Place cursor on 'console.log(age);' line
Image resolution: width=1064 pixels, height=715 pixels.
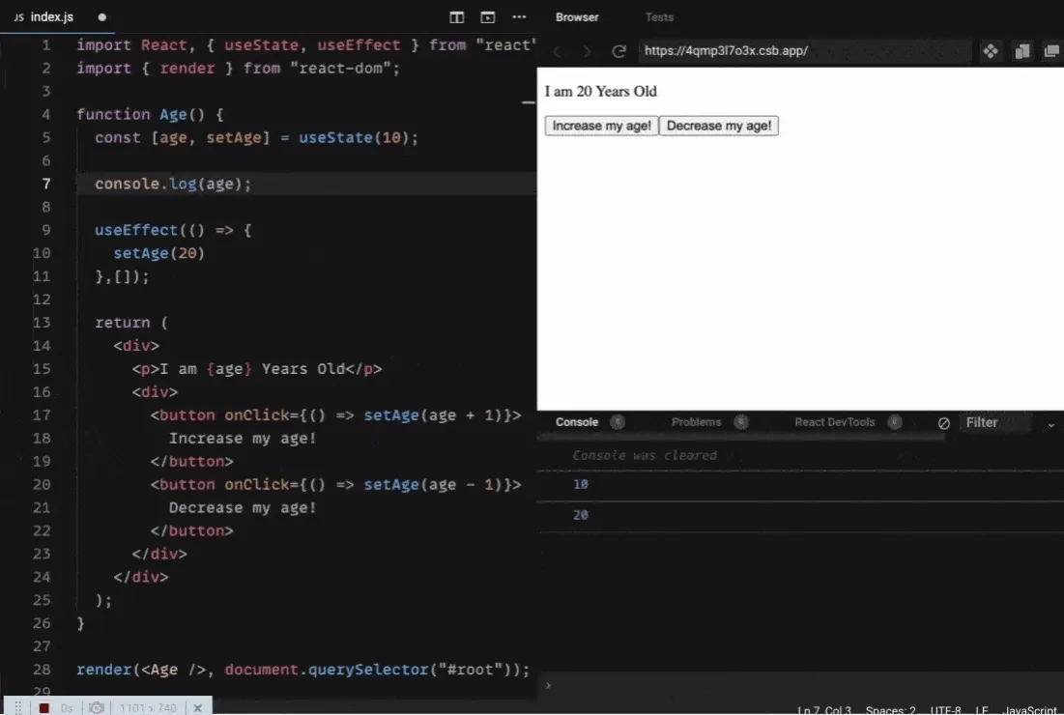173,184
